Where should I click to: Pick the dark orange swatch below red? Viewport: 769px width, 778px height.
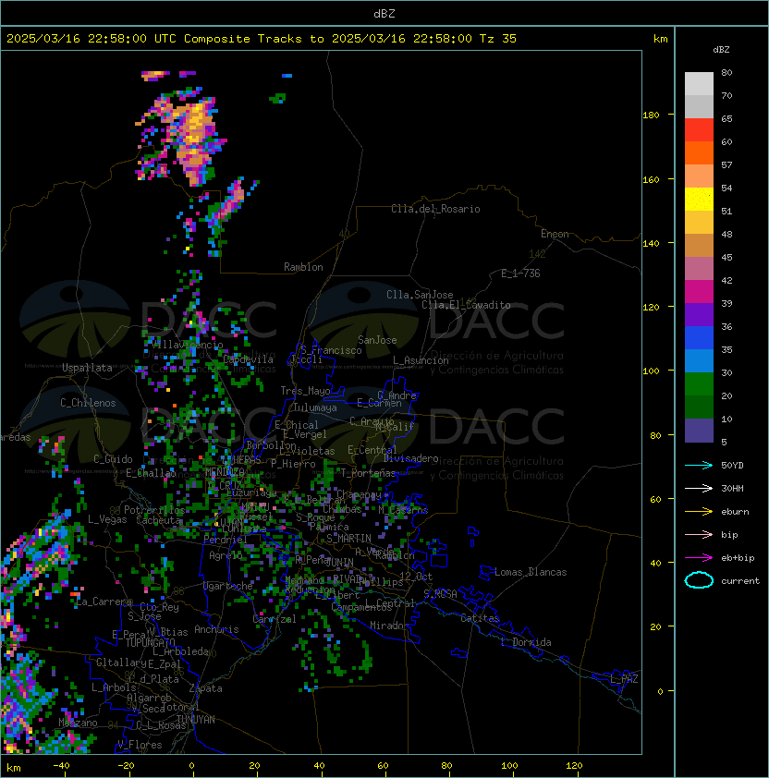coord(699,153)
